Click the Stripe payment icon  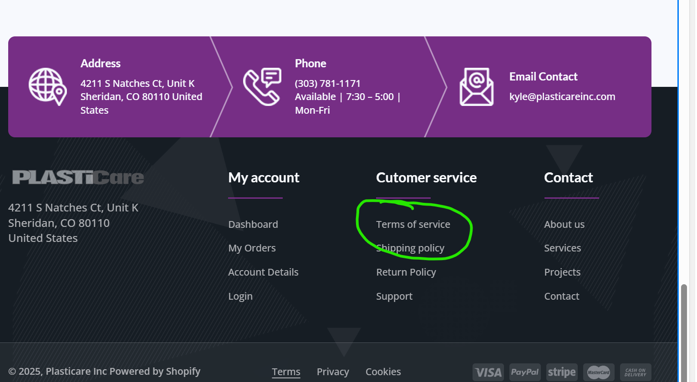(x=562, y=372)
